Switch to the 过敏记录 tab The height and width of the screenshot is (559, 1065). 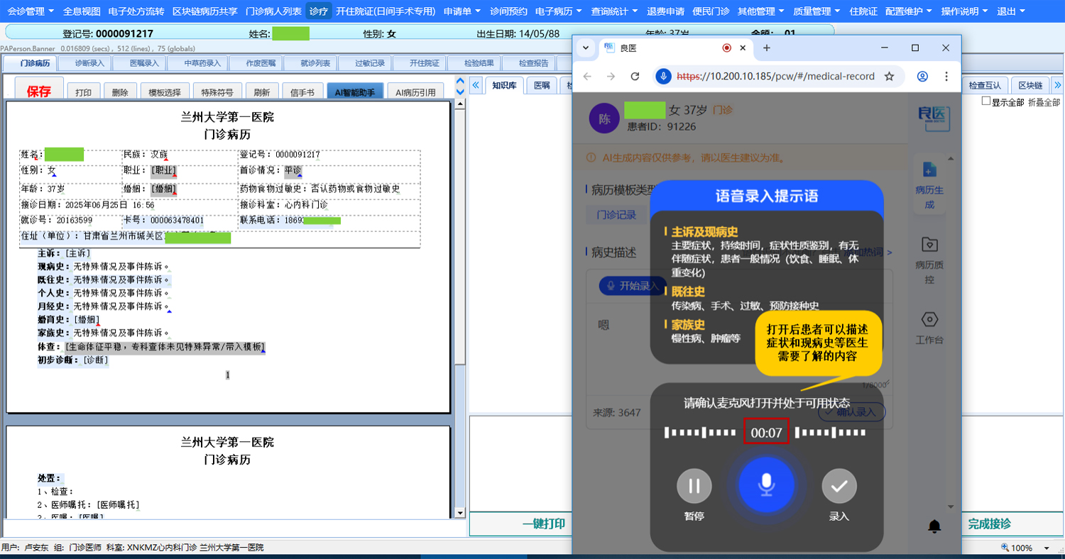click(x=370, y=63)
